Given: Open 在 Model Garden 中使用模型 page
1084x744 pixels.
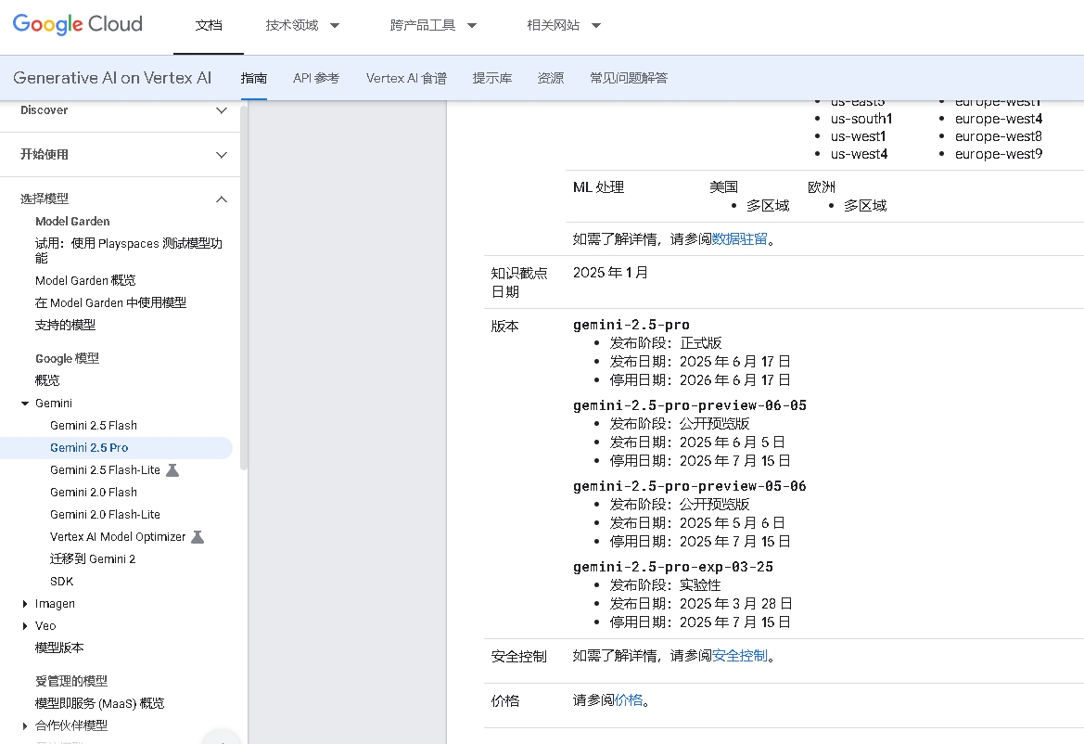Looking at the screenshot, I should click(110, 302).
